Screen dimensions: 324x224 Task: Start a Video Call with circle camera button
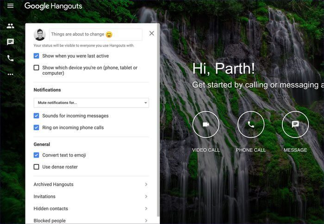click(206, 124)
